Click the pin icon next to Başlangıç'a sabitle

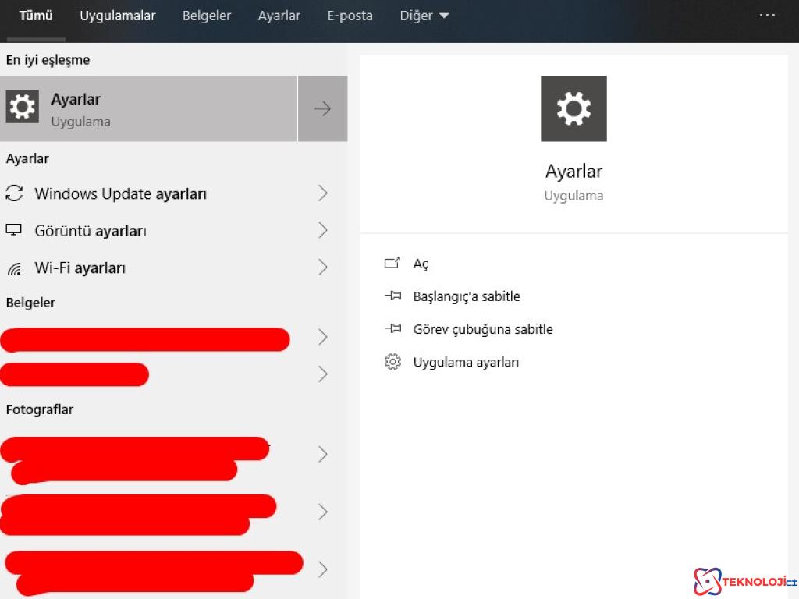tap(393, 296)
